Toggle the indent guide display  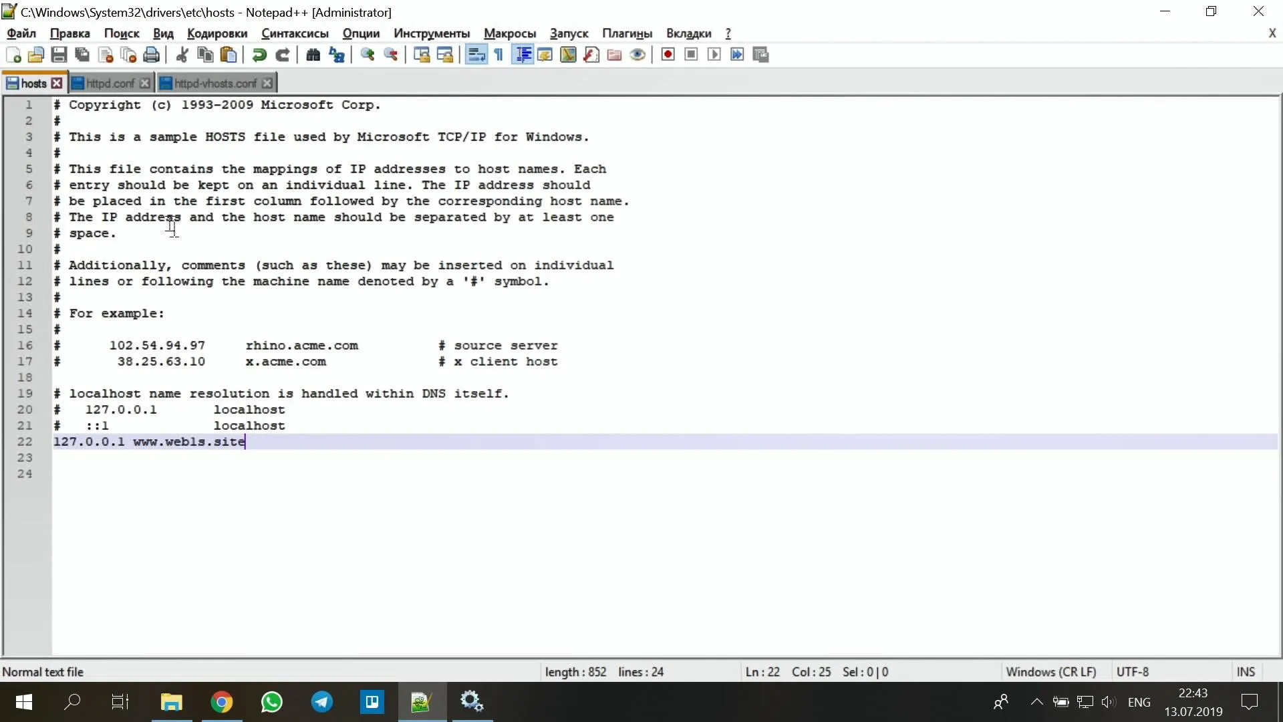point(523,55)
